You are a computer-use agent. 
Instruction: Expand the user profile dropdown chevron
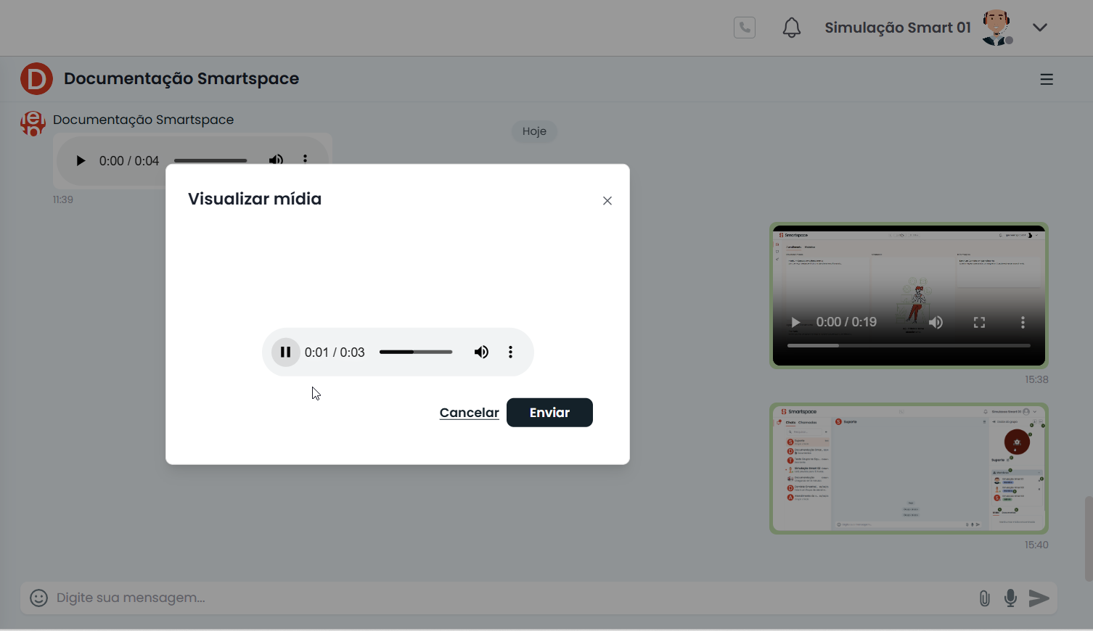point(1040,28)
